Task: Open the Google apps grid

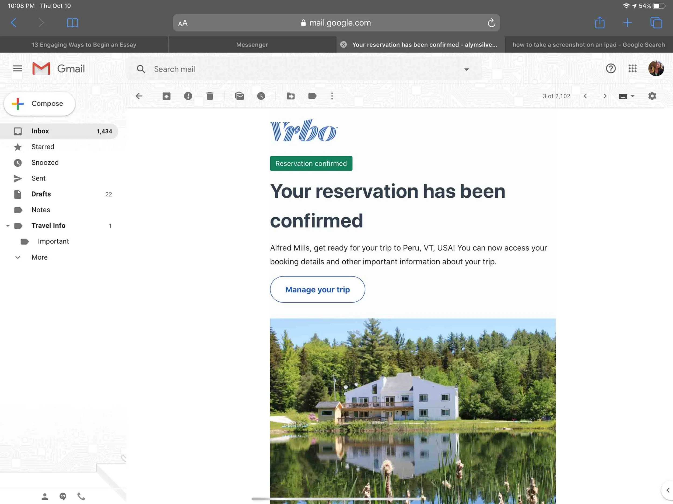Action: click(x=633, y=69)
